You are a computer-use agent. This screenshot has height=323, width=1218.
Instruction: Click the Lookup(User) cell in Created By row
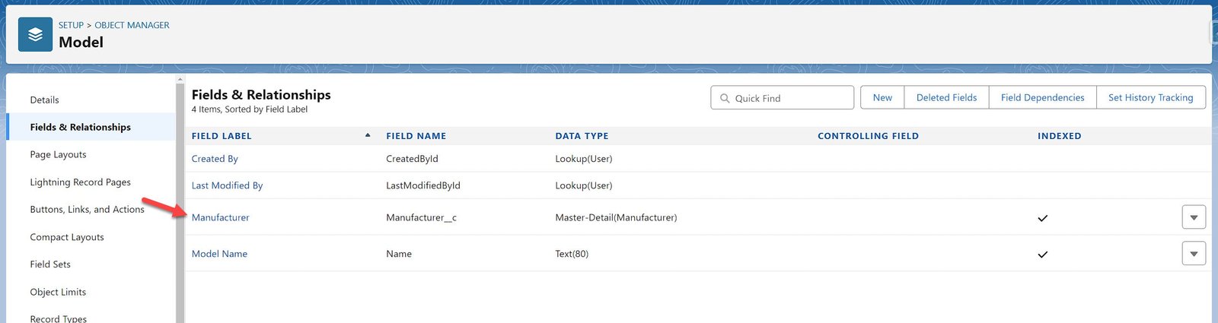coord(584,159)
